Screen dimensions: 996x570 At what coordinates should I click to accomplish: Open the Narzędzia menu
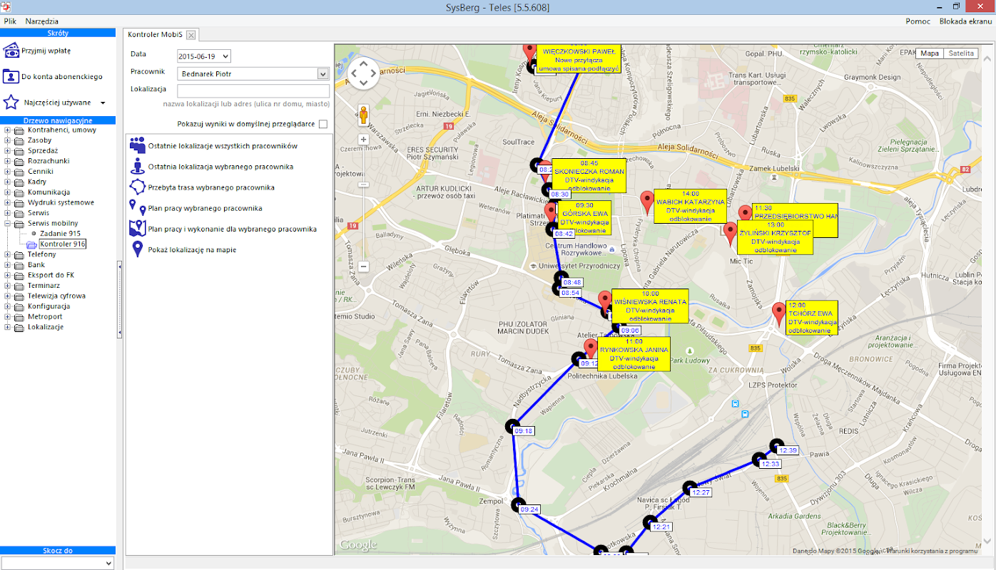point(42,21)
